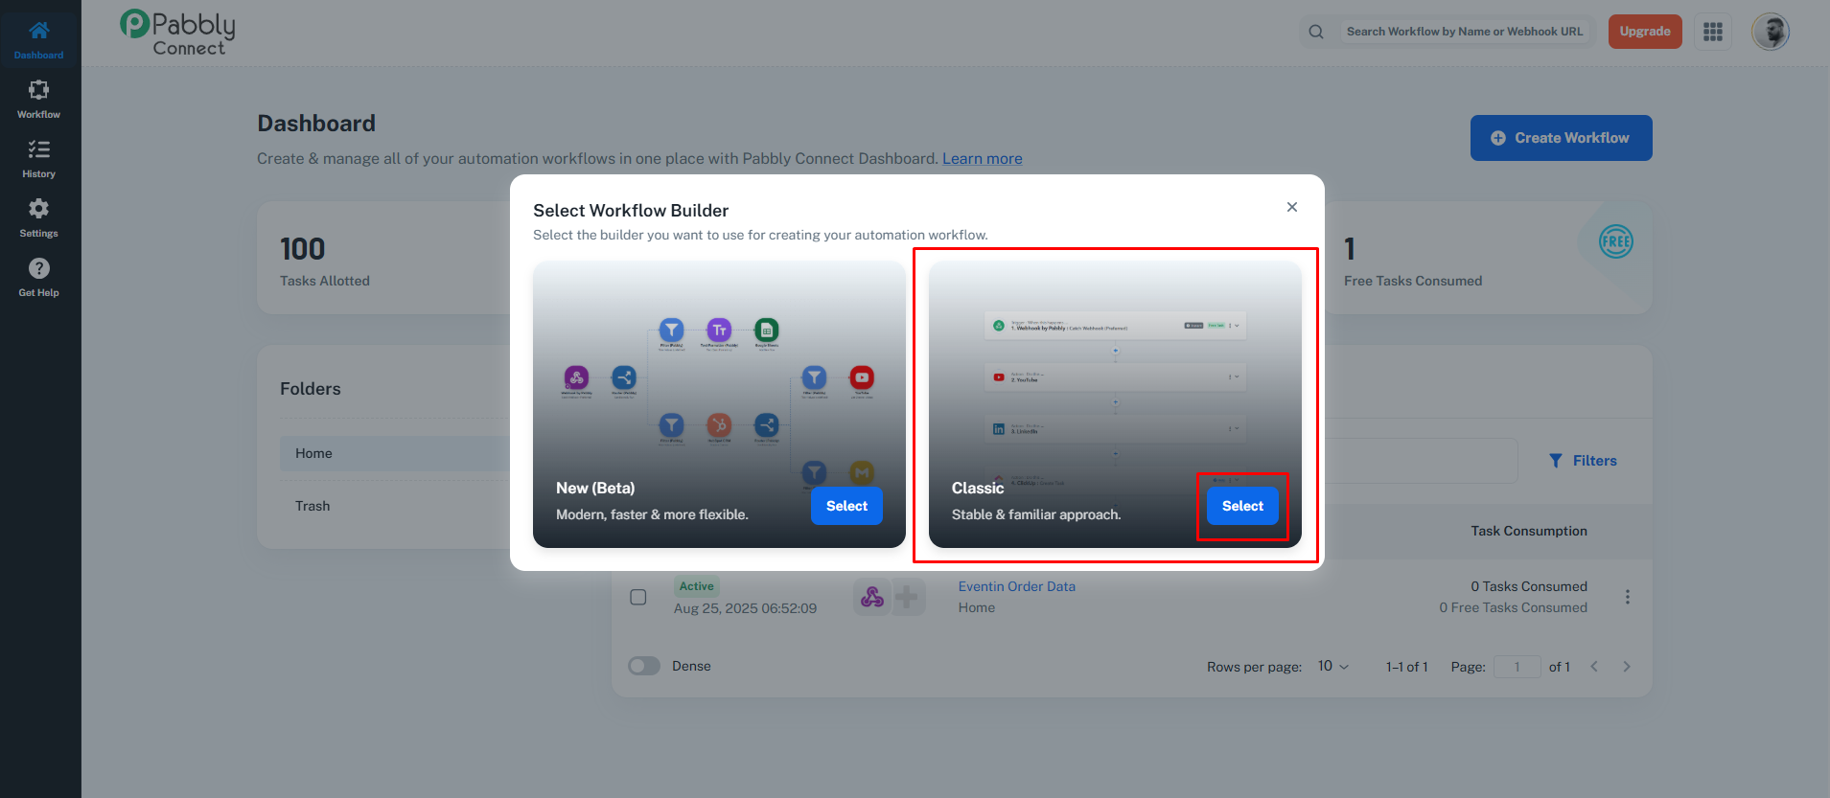Click the Aug 25, 2025 06:52:09 timestamp
The height and width of the screenshot is (798, 1830).
click(745, 608)
